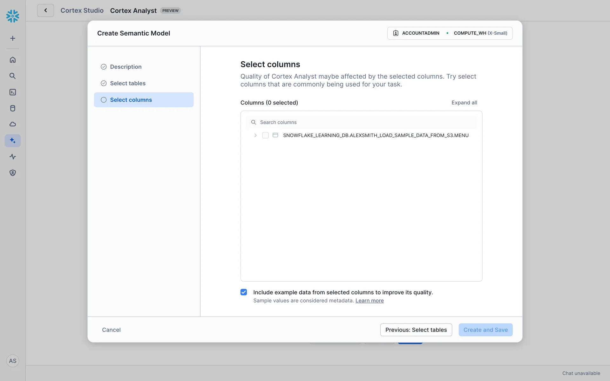The width and height of the screenshot is (610, 381).
Task: Expand the MENU table chevron
Action: pos(255,135)
